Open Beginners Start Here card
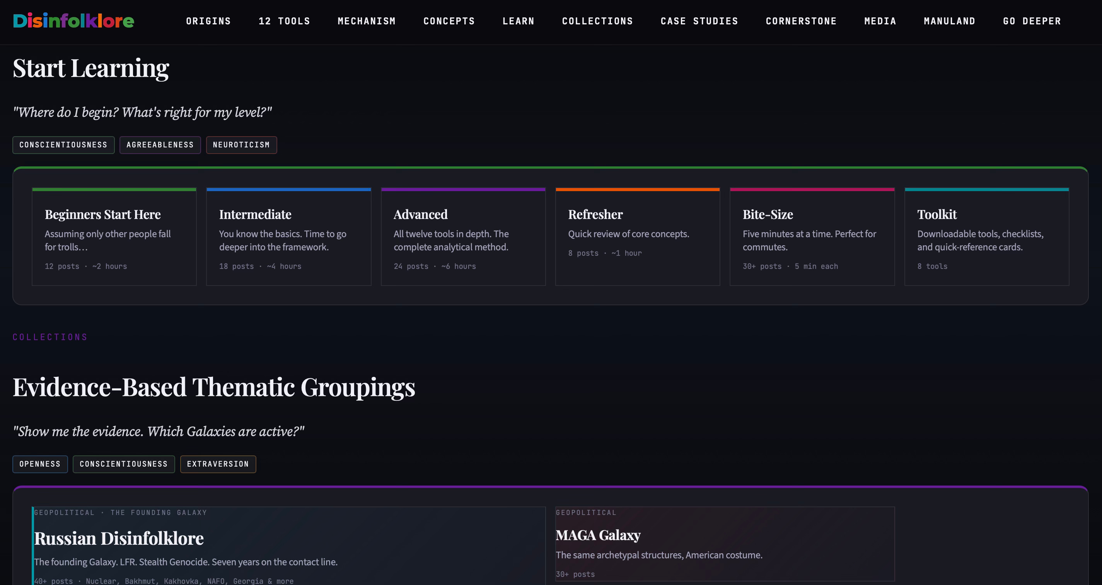Image resolution: width=1102 pixels, height=585 pixels. [x=114, y=237]
